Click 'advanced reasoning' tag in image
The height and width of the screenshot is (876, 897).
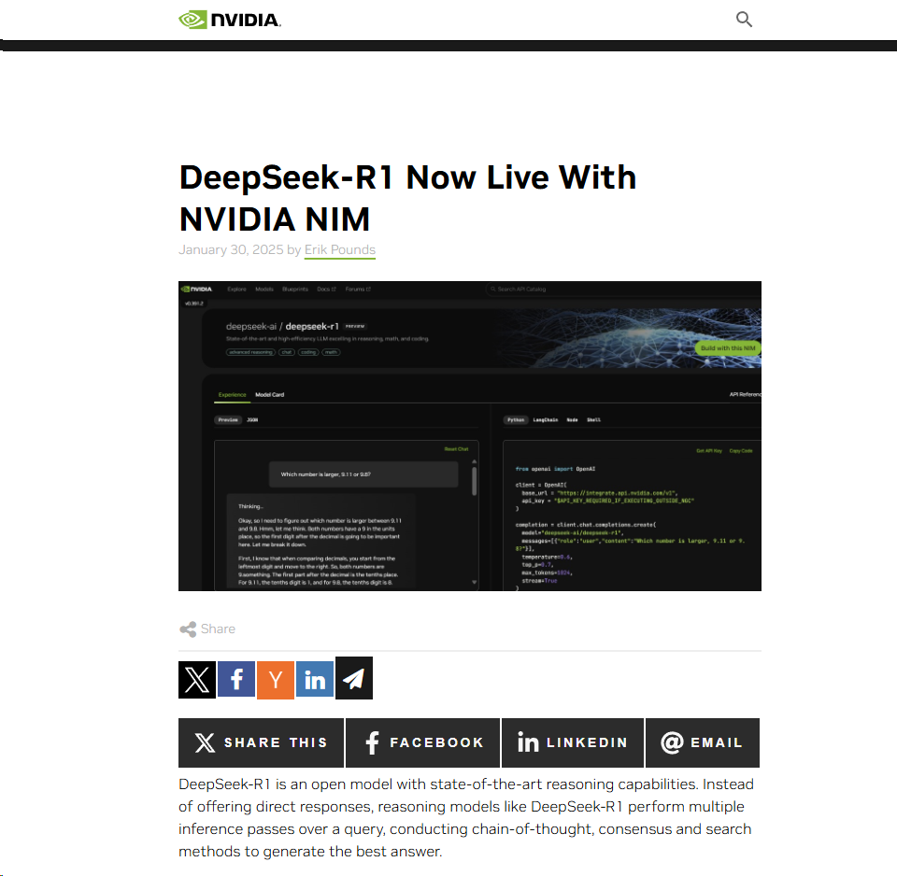(x=250, y=352)
